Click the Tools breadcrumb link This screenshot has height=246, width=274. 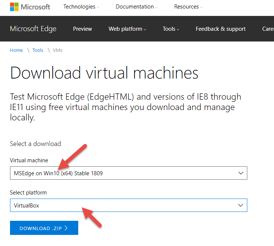[38, 50]
